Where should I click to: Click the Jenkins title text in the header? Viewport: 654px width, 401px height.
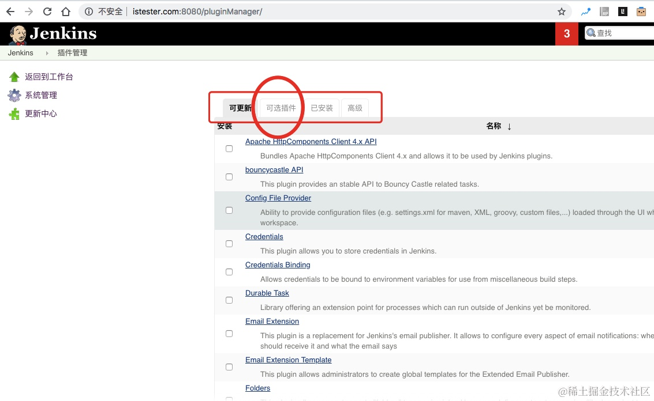(63, 34)
